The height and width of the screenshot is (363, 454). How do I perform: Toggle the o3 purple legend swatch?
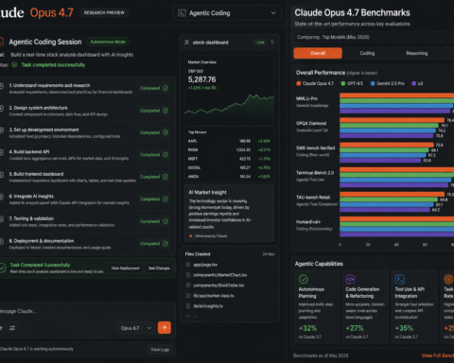pyautogui.click(x=414, y=83)
